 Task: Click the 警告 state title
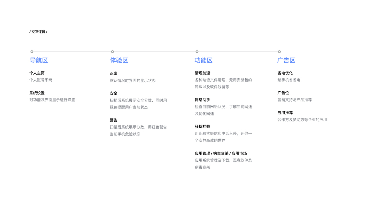114,120
